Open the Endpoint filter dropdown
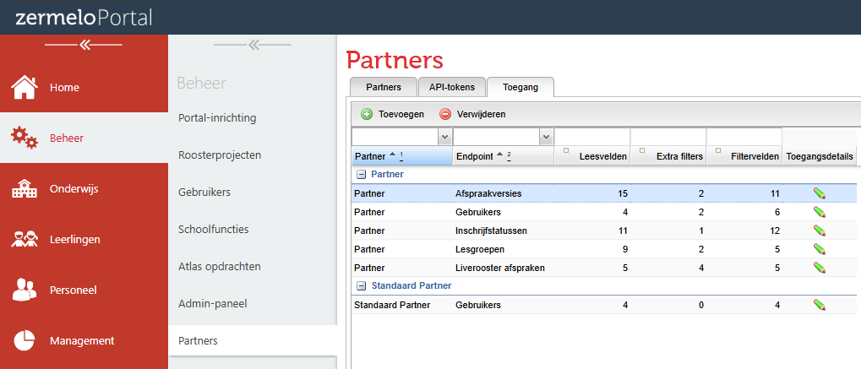This screenshot has height=369, width=861. coord(545,136)
